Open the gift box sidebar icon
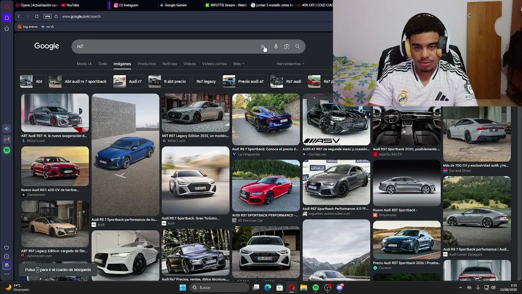522x294 pixels. 7,265
